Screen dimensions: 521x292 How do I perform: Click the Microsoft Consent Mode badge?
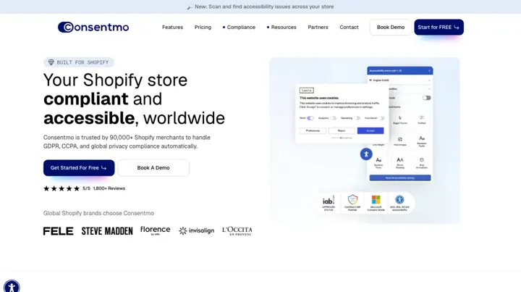376,203
